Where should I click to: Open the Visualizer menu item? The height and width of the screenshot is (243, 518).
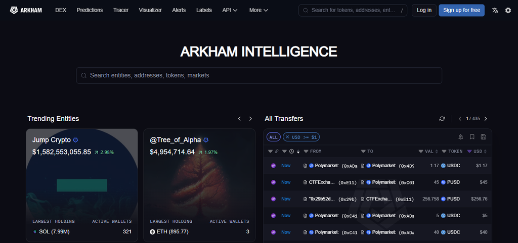point(150,10)
